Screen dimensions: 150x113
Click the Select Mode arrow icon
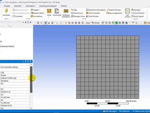92,23
